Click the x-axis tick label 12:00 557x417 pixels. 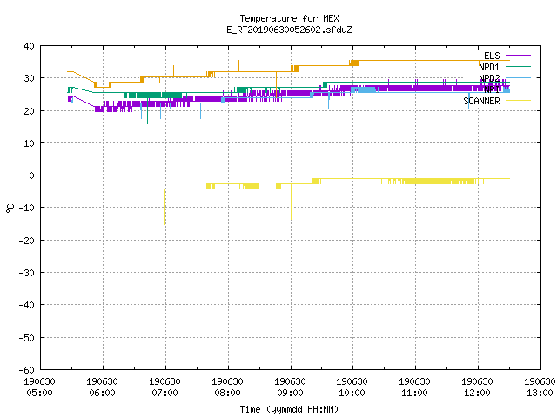coord(477,393)
